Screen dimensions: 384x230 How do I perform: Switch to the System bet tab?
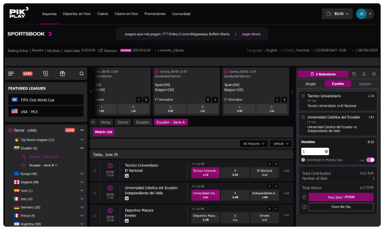(x=365, y=84)
